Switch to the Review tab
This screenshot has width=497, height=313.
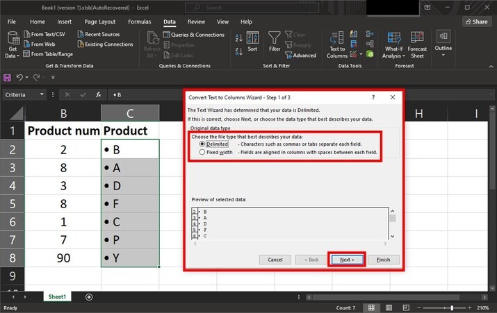point(196,22)
